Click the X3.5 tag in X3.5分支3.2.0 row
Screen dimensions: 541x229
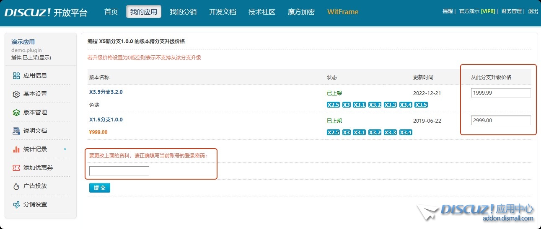coord(421,105)
